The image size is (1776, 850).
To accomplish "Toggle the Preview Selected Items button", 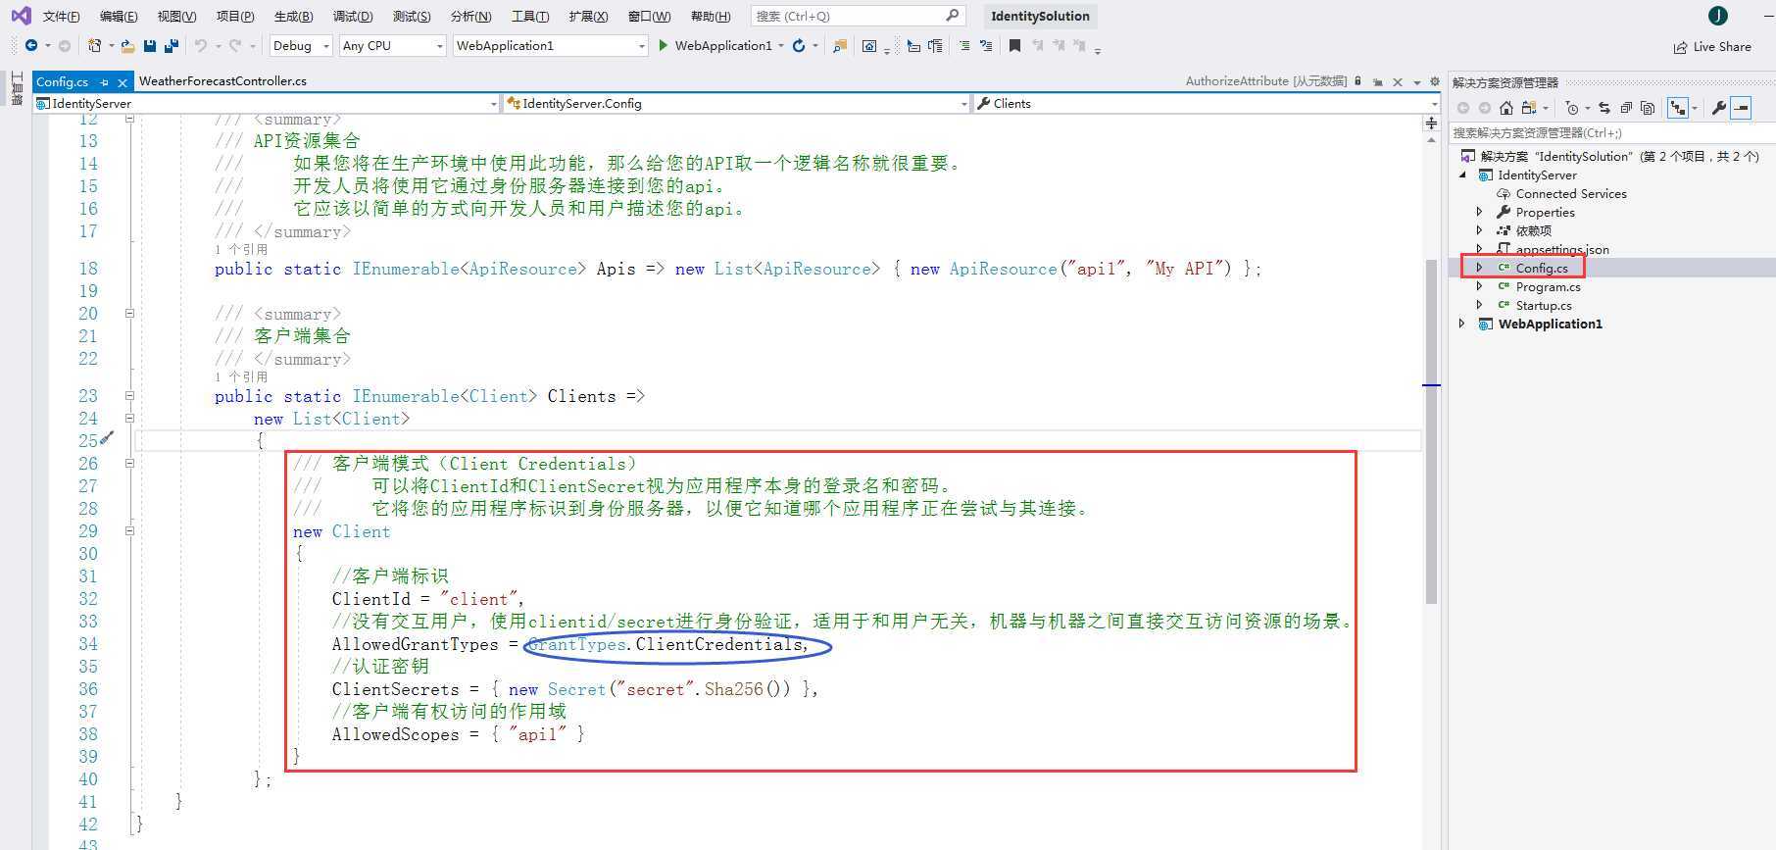I will tap(1741, 108).
